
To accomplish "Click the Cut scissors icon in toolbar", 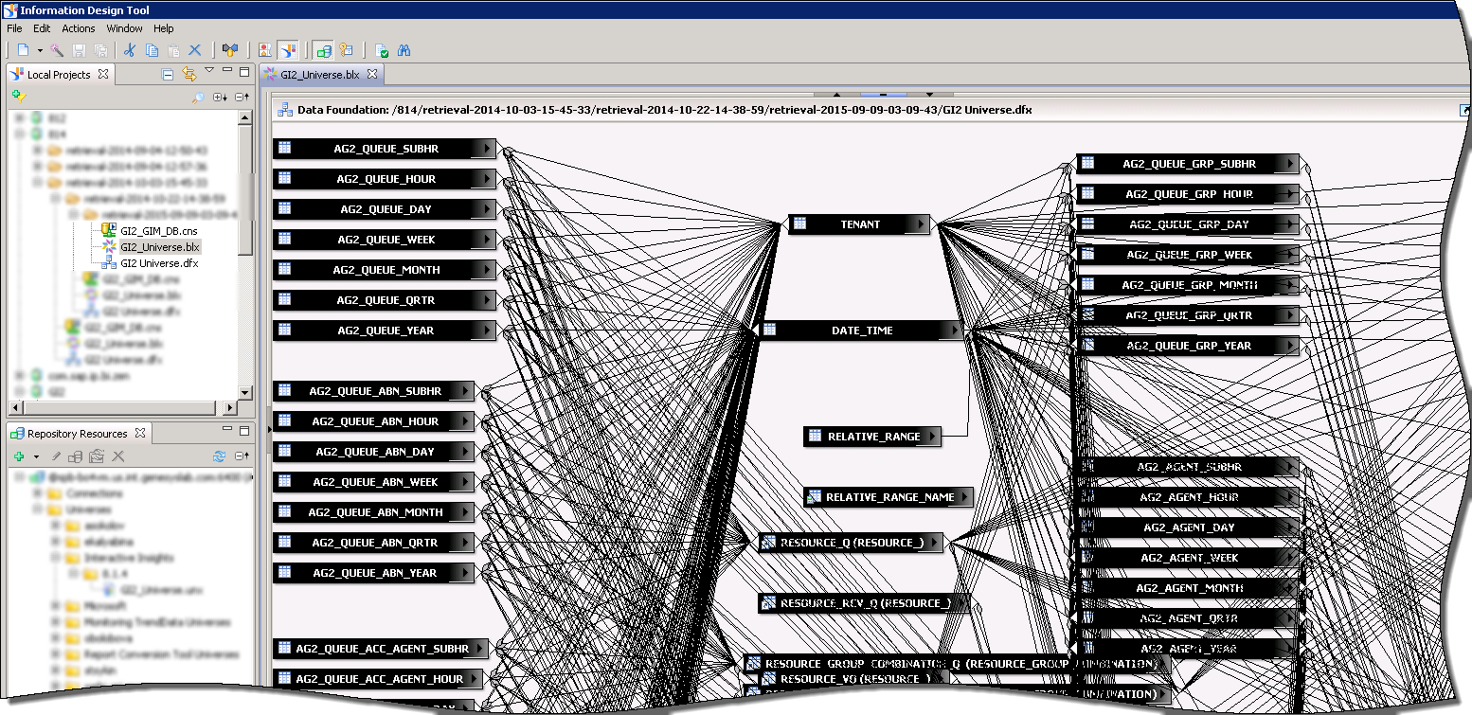I will pos(130,50).
